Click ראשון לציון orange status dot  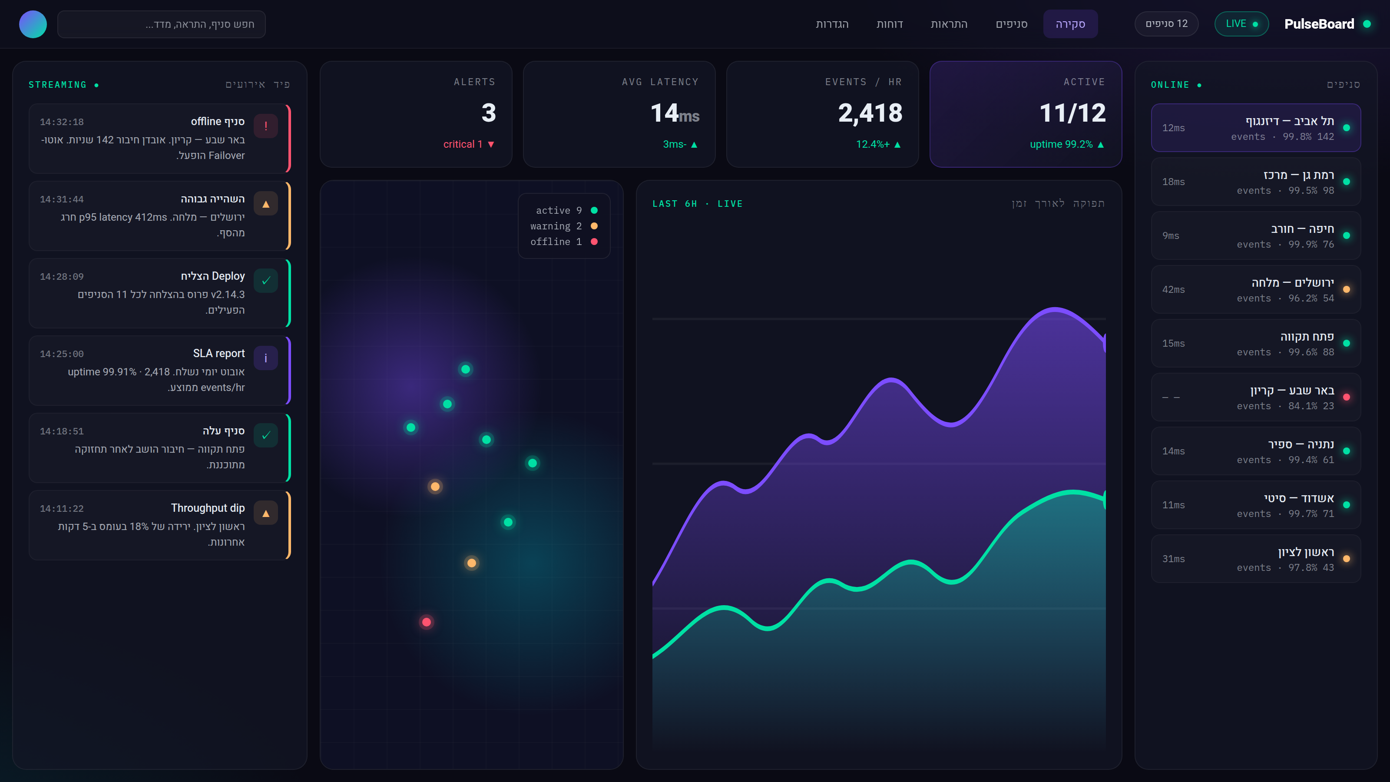(x=1346, y=559)
